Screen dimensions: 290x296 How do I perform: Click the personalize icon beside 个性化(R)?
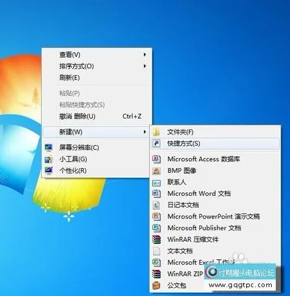tap(49, 170)
